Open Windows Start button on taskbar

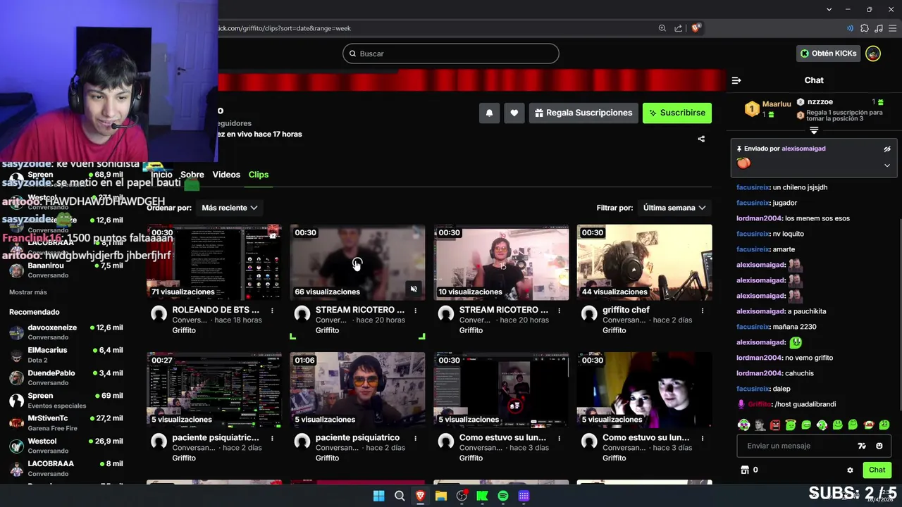pyautogui.click(x=378, y=496)
